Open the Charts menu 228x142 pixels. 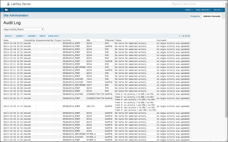pyautogui.click(x=20, y=36)
